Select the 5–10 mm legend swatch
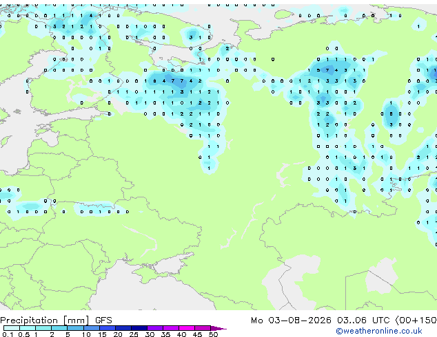 tap(75, 328)
